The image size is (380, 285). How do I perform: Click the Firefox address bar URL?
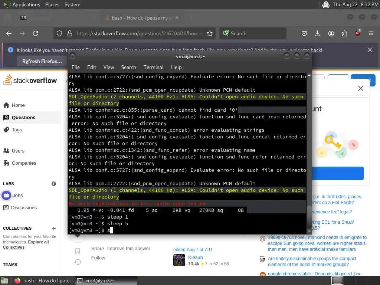(x=140, y=33)
